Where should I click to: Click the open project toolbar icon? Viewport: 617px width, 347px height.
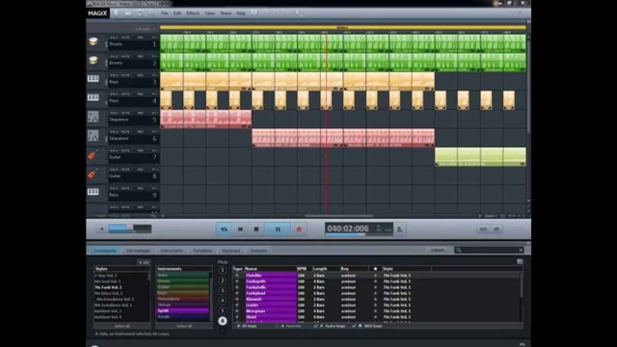128,13
